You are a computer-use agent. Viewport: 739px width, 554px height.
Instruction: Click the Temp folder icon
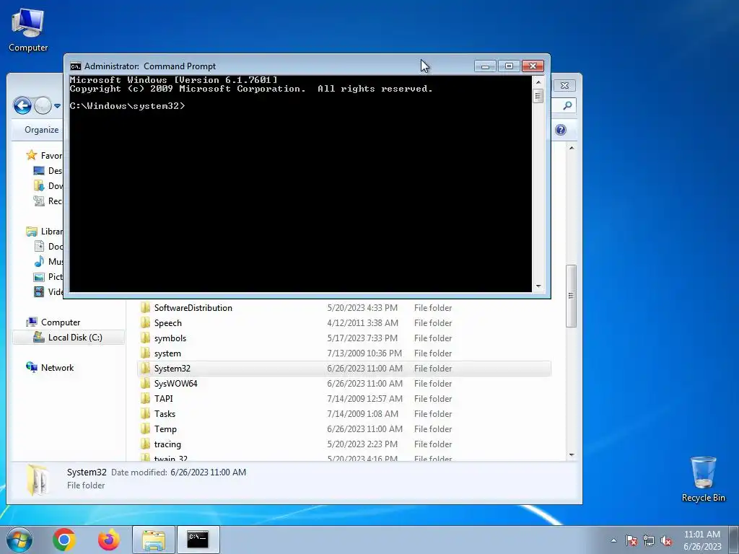(145, 429)
